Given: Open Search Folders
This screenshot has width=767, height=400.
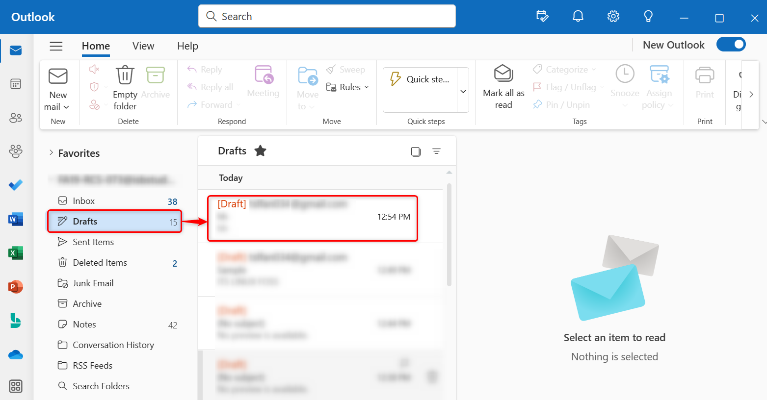Looking at the screenshot, I should tap(115, 386).
